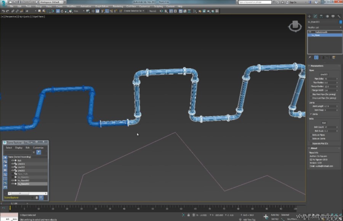343x221 pixels.
Task: Enable Bolts on Joints checkbox
Action: click(311, 139)
